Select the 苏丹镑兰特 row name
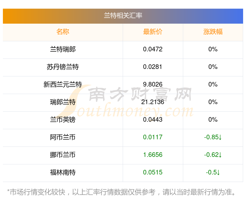This screenshot has width=246, height=201. pyautogui.click(x=63, y=67)
